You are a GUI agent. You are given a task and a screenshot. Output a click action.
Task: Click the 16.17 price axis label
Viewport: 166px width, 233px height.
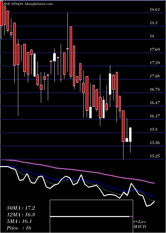pyautogui.click(x=155, y=116)
